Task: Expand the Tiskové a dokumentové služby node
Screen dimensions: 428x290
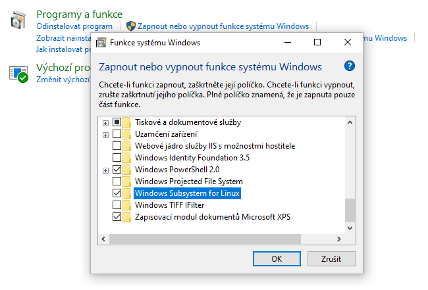Action: 105,122
